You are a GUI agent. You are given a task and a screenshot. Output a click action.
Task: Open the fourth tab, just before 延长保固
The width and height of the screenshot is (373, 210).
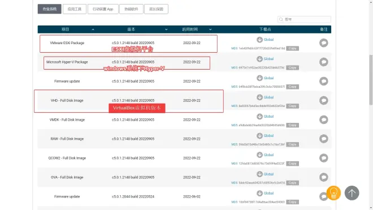[131, 9]
